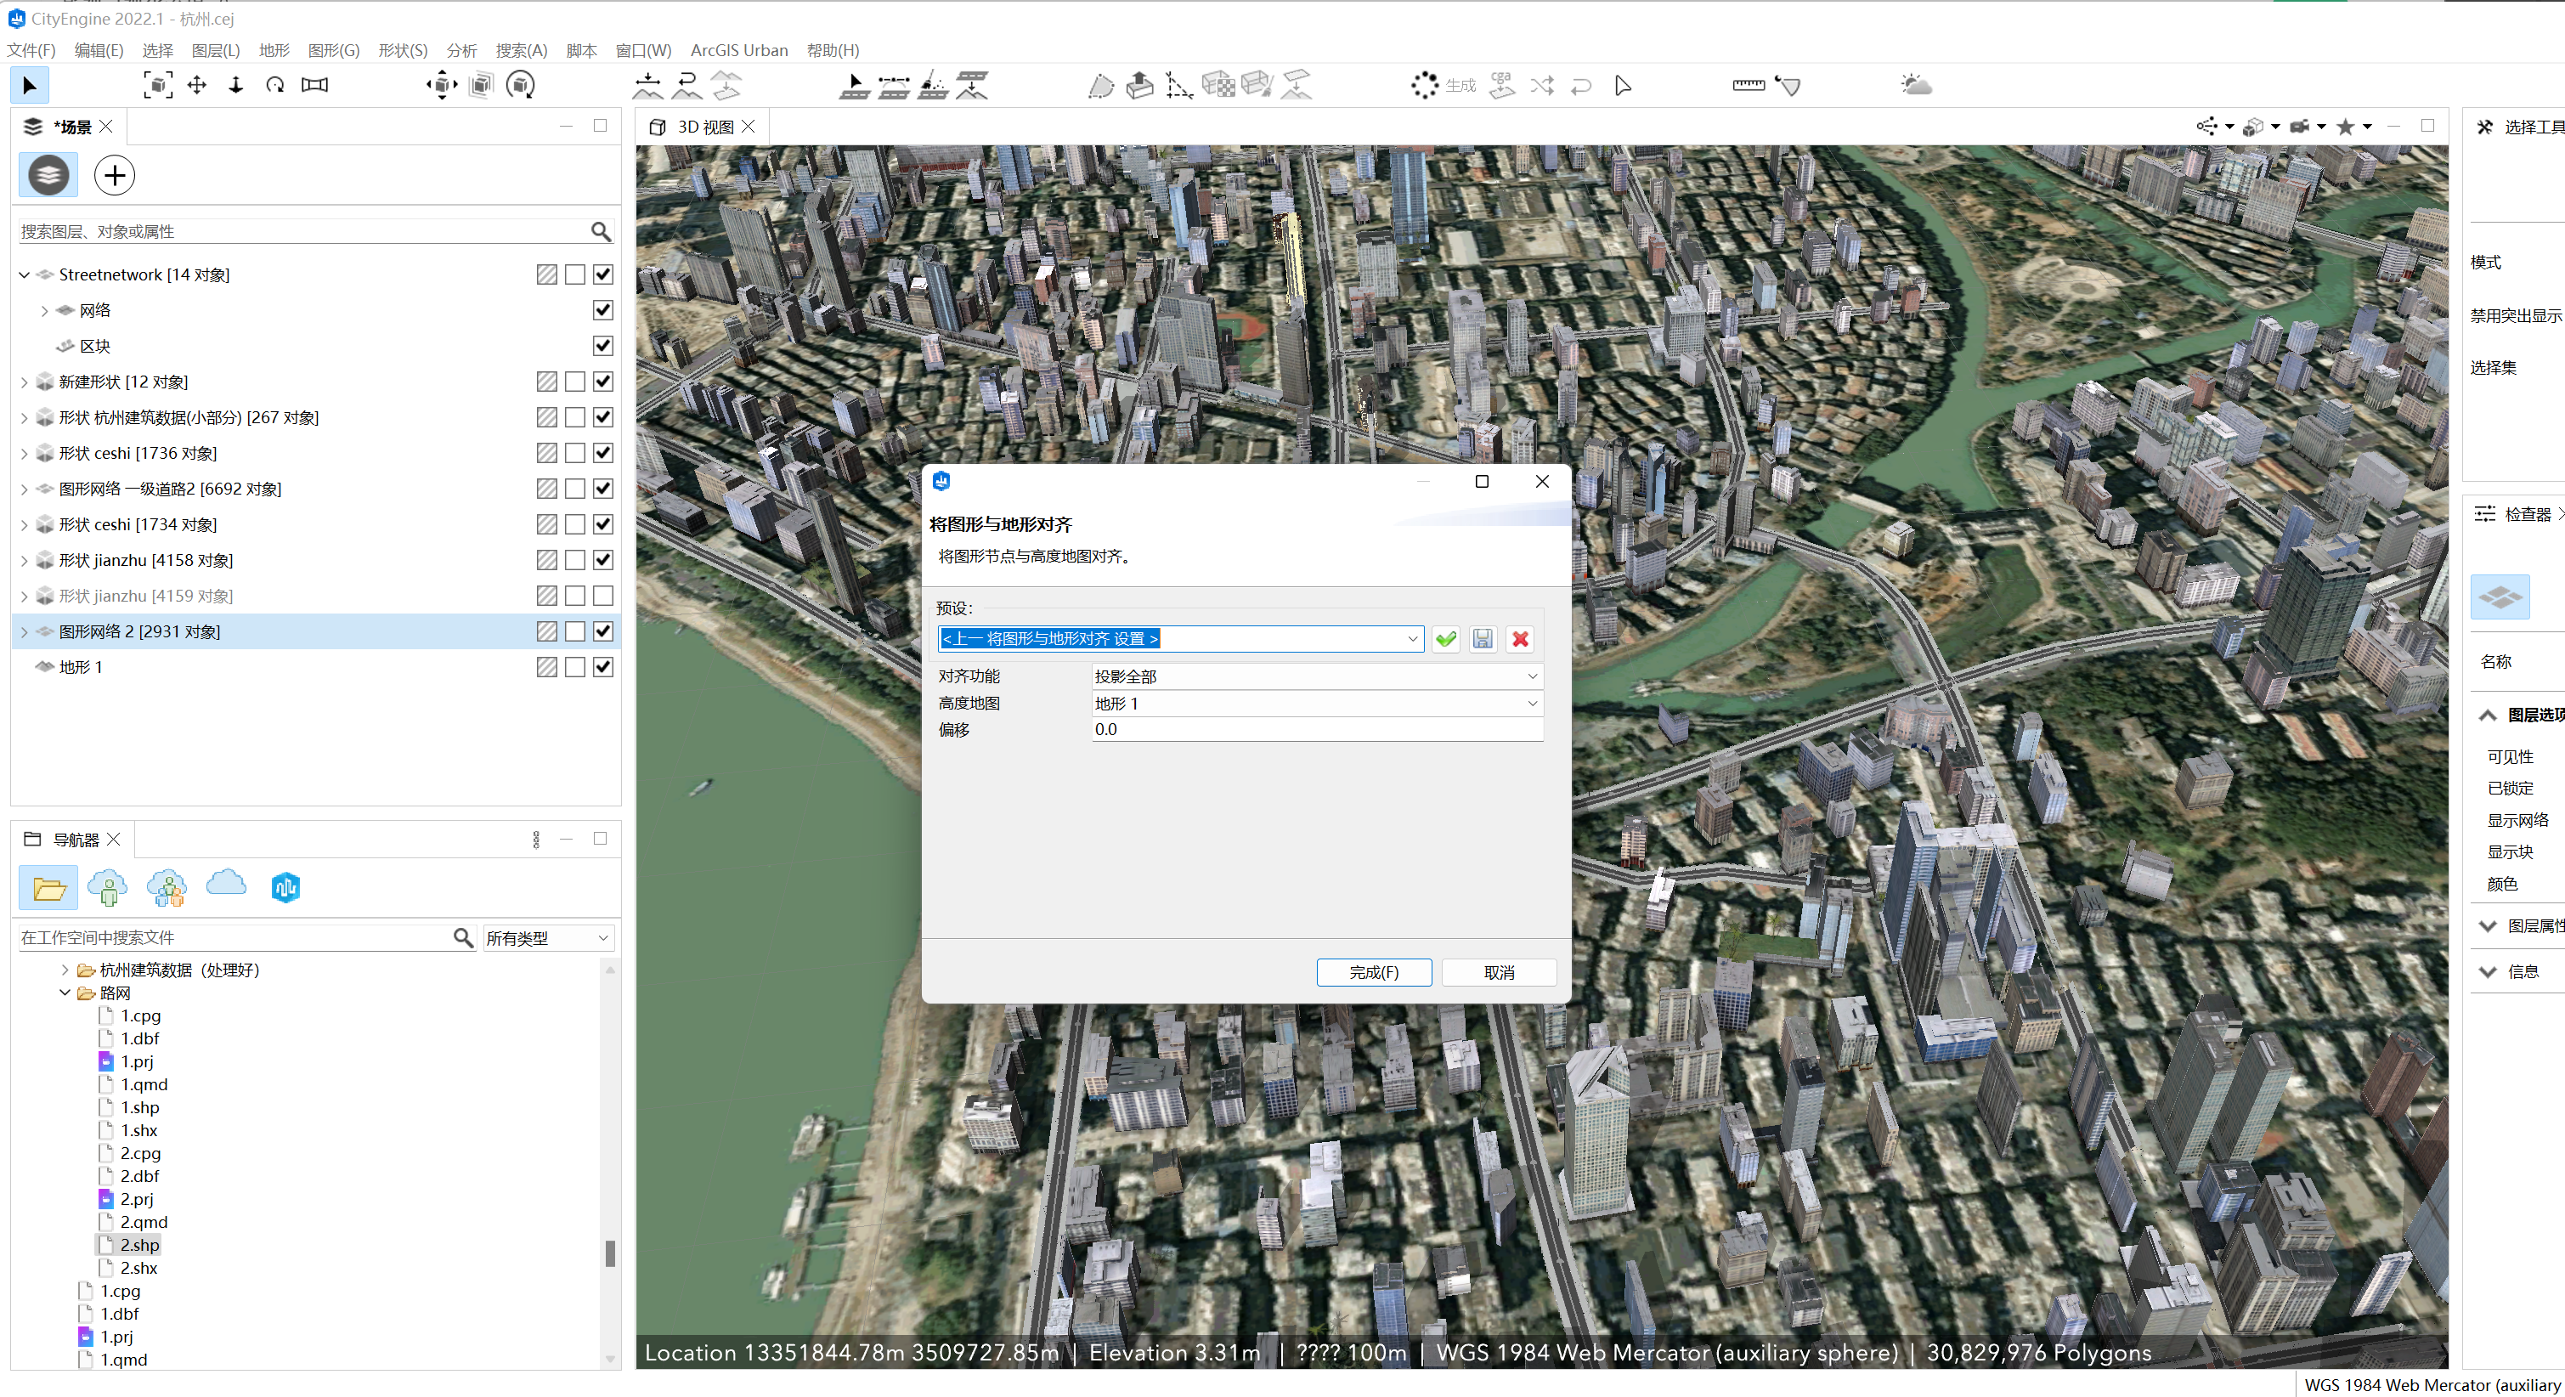The width and height of the screenshot is (2565, 1397).
Task: Delete preset with red X icon
Action: pos(1519,639)
